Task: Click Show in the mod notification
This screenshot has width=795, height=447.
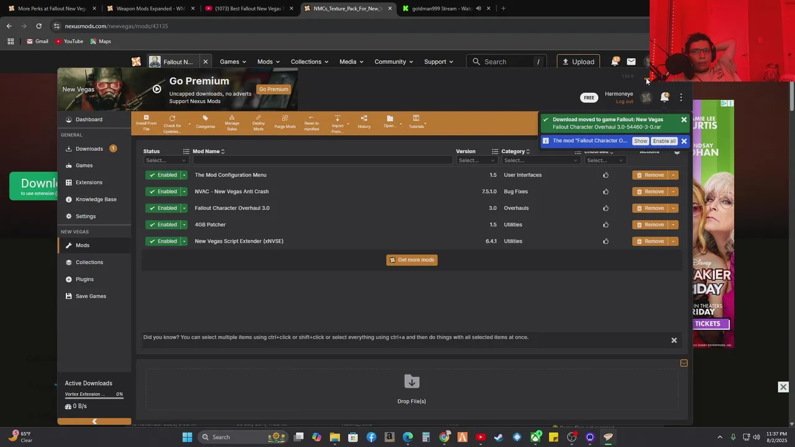Action: [x=640, y=141]
